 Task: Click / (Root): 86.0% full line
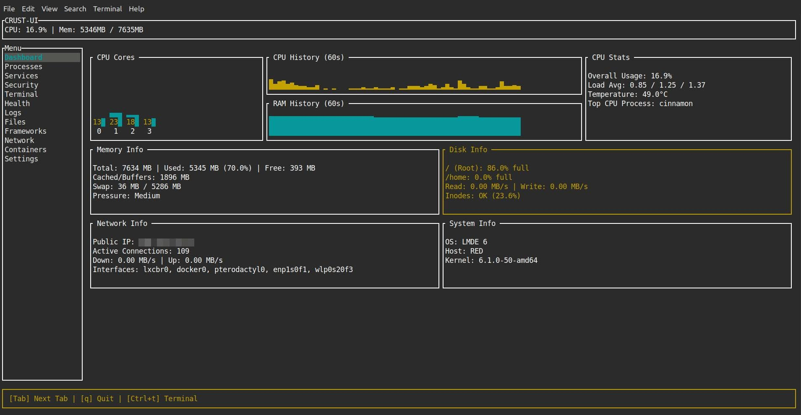tap(487, 168)
